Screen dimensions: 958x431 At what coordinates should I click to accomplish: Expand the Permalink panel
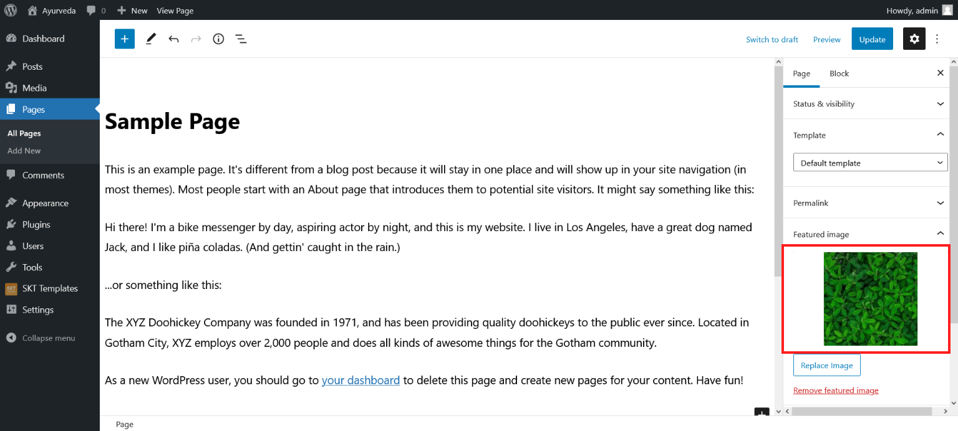(x=869, y=202)
